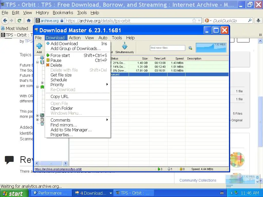This screenshot has height=197, width=263.
Task: Select the green monitor tree icon
Action: pyautogui.click(x=42, y=115)
